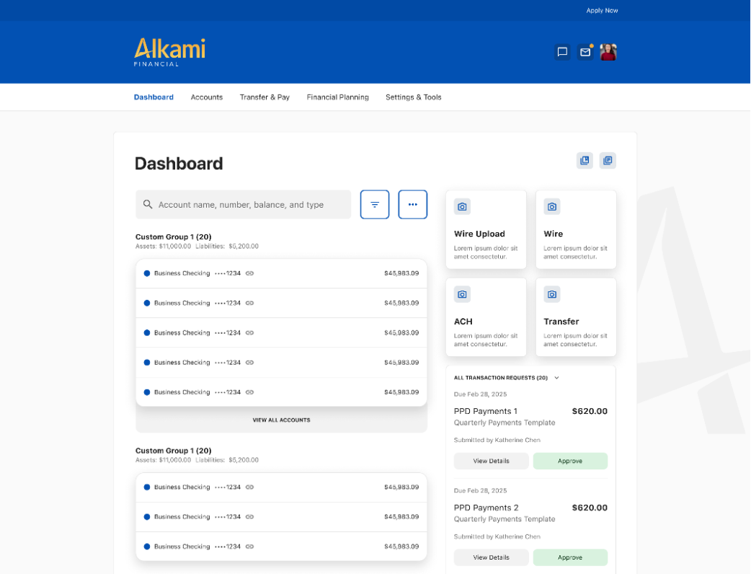751x574 pixels.
Task: Click the Alkami Financial logo
Action: coord(169,52)
